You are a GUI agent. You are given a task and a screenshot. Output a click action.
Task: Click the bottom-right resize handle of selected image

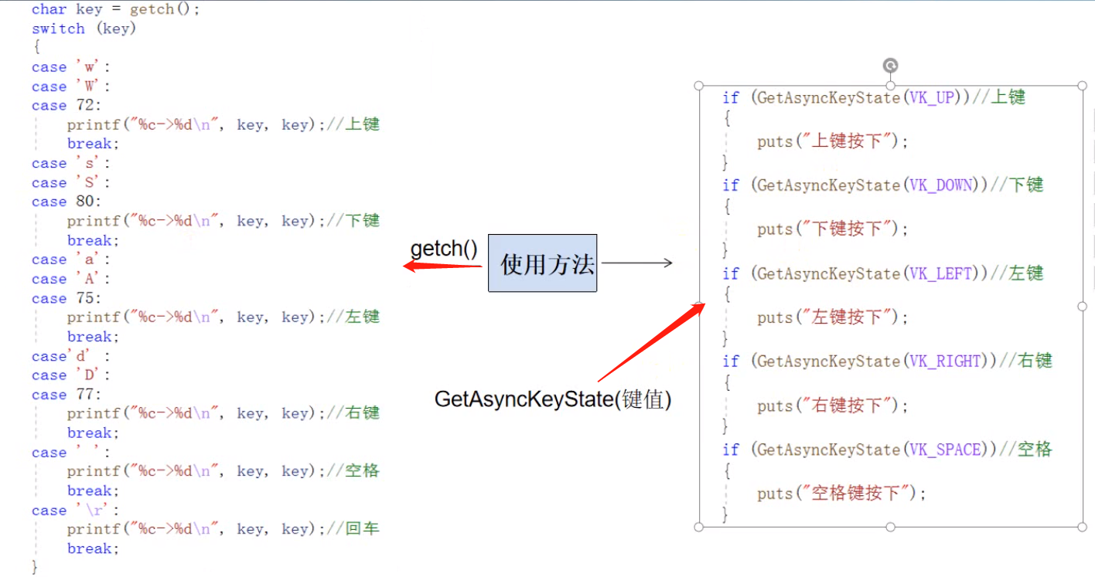tap(1082, 527)
